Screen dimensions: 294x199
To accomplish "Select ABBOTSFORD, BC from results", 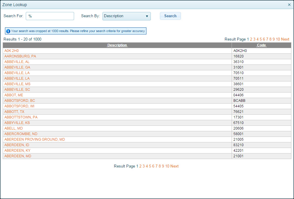I will tap(20, 101).
